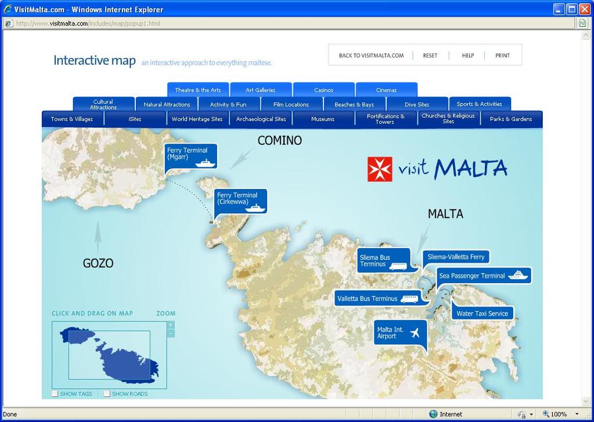The height and width of the screenshot is (422, 594).
Task: Open Sports & Activities tab
Action: coord(479,104)
